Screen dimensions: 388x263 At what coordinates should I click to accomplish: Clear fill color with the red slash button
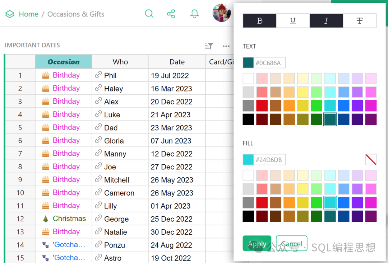point(371,159)
